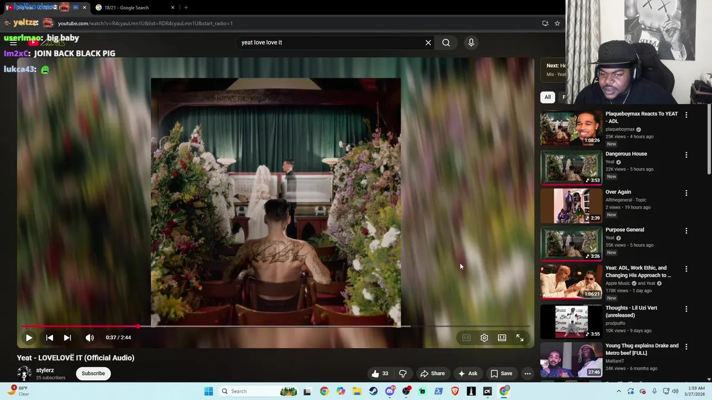Click the Share button
Viewport: 712px width, 400px height.
click(x=432, y=373)
